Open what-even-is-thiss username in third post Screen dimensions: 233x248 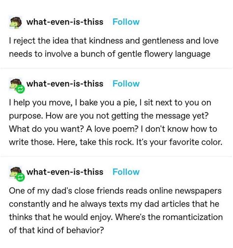[65, 172]
